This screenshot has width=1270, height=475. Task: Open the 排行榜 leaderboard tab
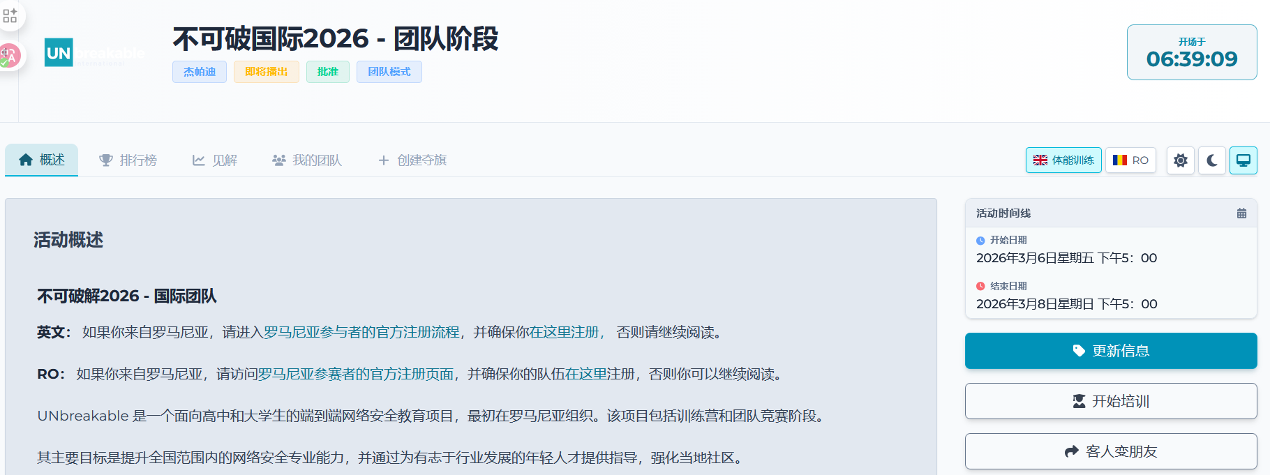tap(128, 160)
